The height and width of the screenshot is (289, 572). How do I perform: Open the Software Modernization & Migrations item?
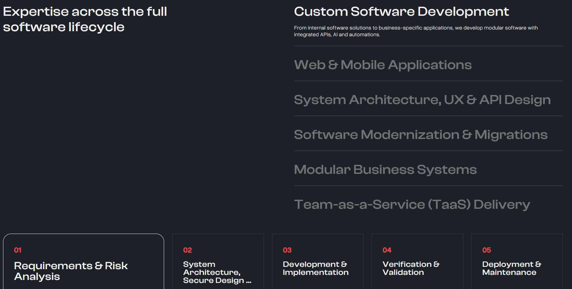point(420,135)
